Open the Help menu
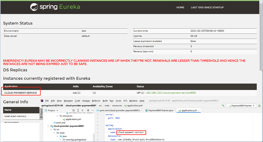The image size is (263, 142). pos(142,101)
